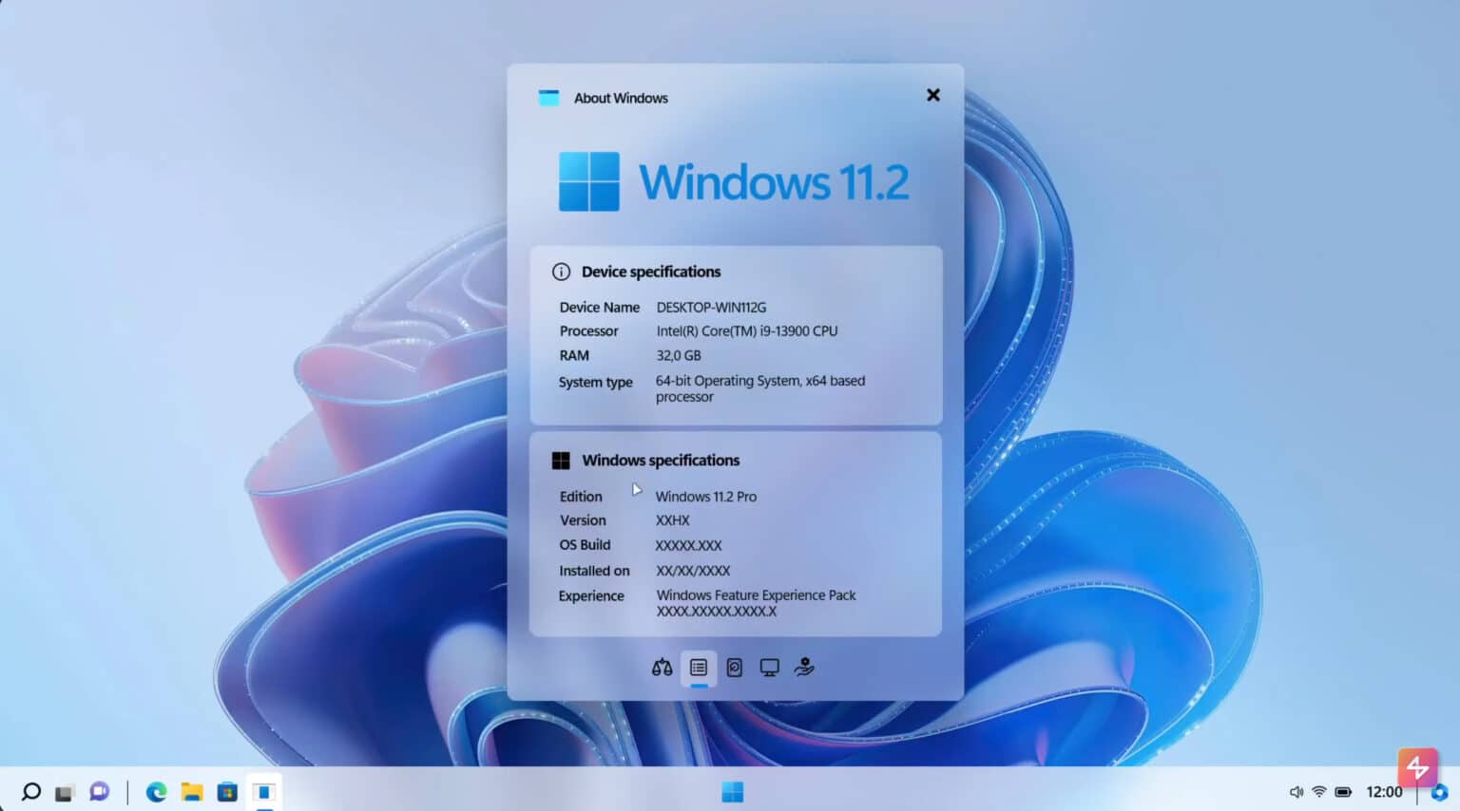The height and width of the screenshot is (811, 1460).
Task: Click the small Windows icon beside About Windows
Action: coord(548,97)
